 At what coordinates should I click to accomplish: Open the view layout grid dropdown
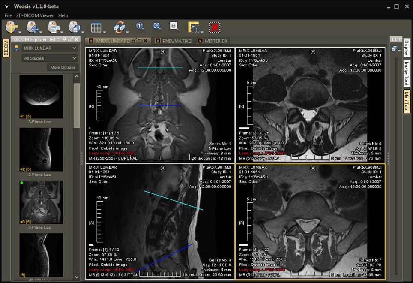[x=96, y=27]
